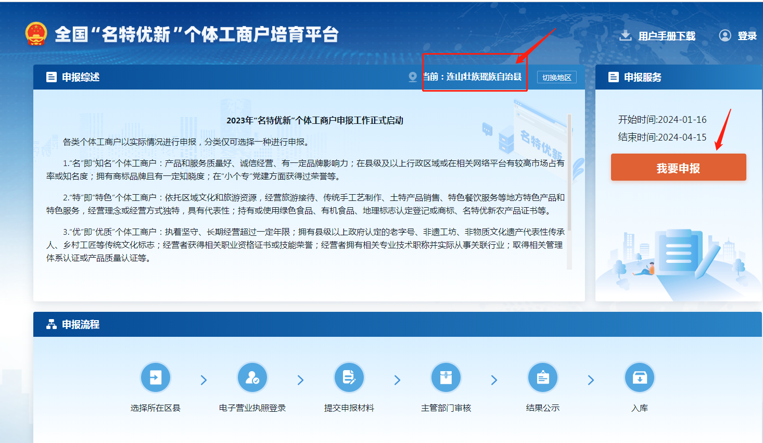This screenshot has height=443, width=763.
Task: Click the 申报流程 section header icon
Action: [x=52, y=324]
